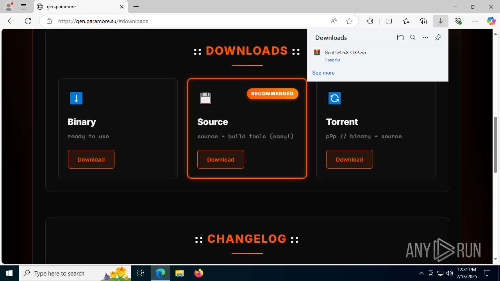The width and height of the screenshot is (500, 281).
Task: Click the taskbar clock and date
Action: tap(466, 273)
